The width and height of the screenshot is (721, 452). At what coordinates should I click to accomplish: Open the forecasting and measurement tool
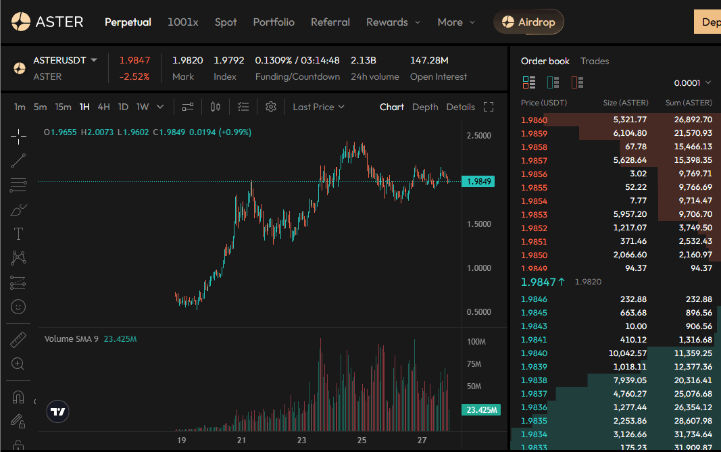pos(18,282)
